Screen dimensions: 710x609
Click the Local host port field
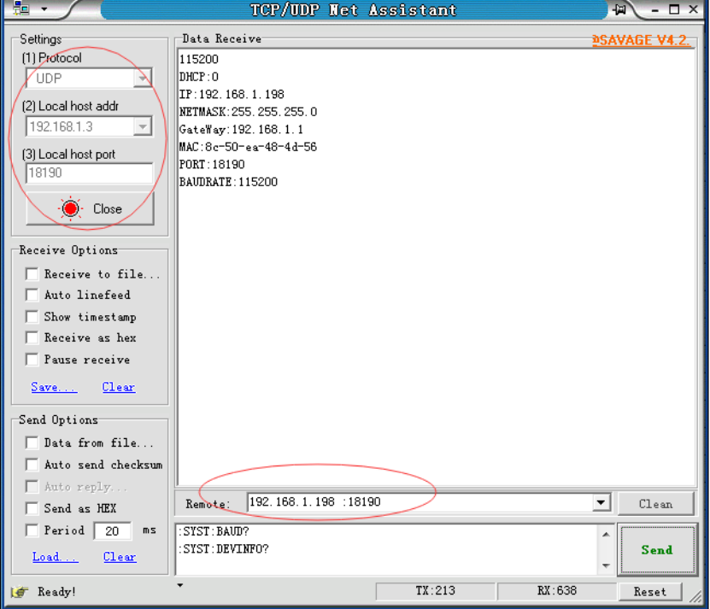[89, 173]
